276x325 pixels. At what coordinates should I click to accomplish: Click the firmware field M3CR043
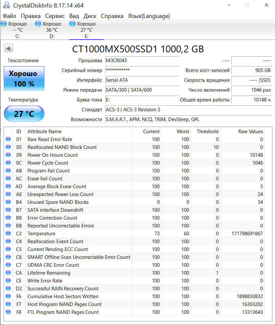142,61
